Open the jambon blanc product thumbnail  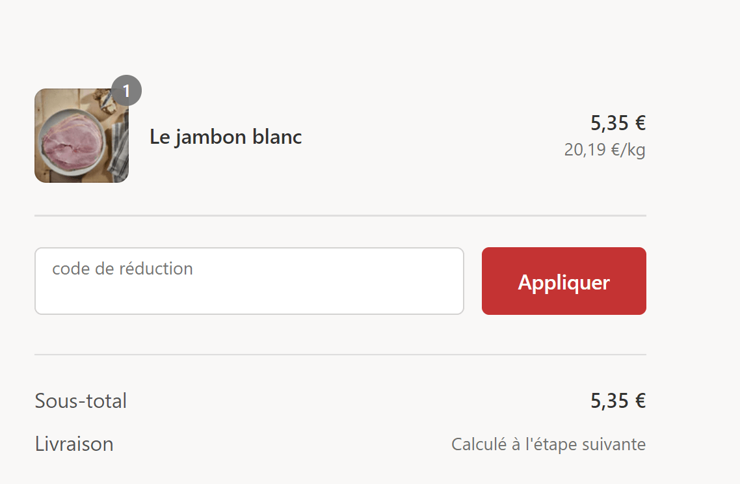click(x=82, y=135)
